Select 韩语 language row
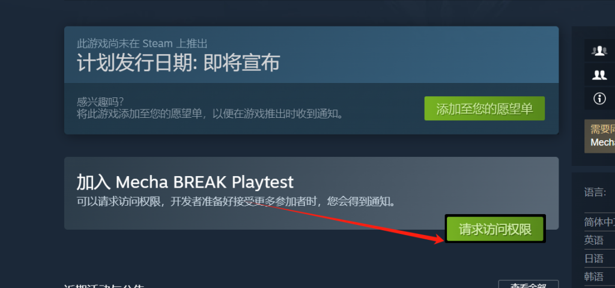The image size is (615, 288). [600, 277]
